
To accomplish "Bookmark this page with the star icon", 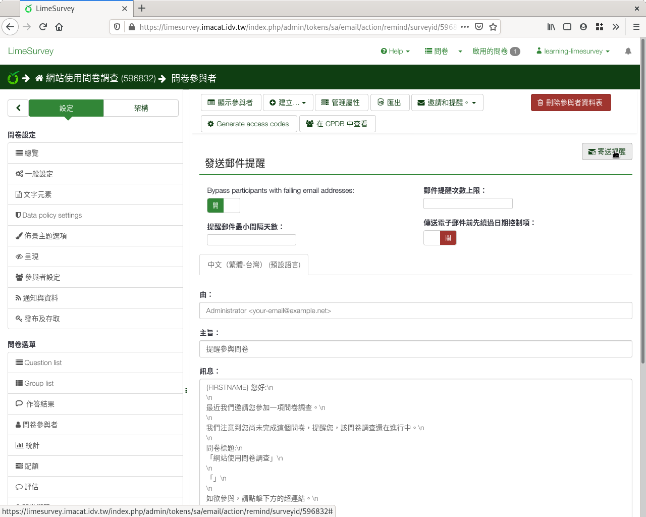I will (x=493, y=27).
